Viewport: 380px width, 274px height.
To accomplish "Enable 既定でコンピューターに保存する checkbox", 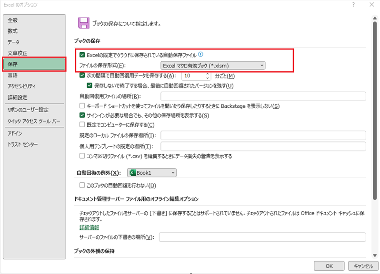I will pyautogui.click(x=82, y=125).
